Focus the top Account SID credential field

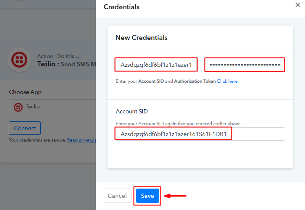point(156,65)
